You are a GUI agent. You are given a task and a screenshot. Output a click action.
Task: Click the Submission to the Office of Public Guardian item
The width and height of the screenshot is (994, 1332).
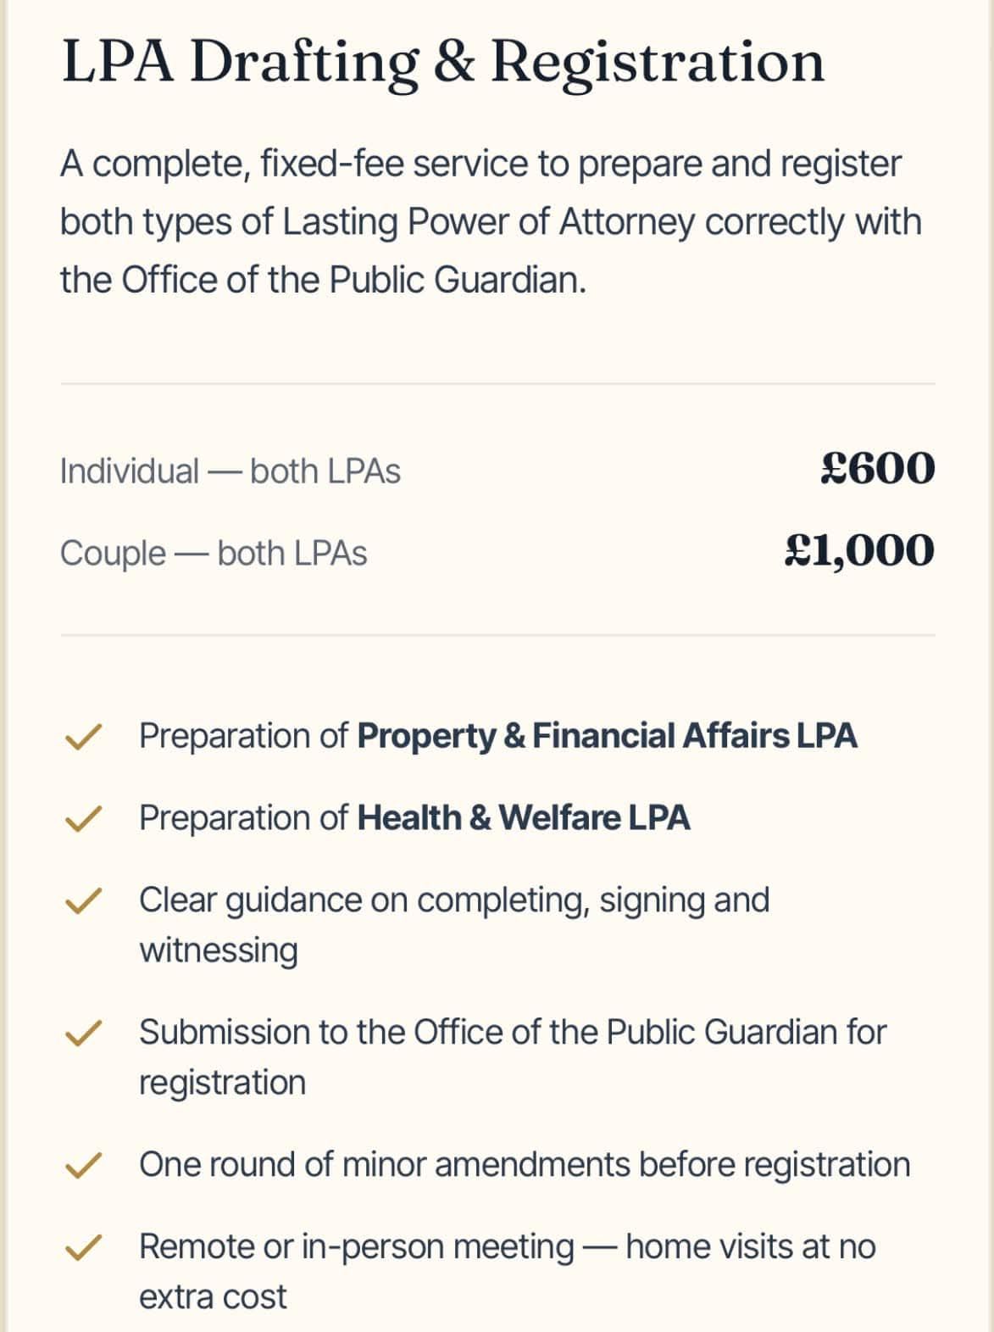pyautogui.click(x=513, y=1056)
